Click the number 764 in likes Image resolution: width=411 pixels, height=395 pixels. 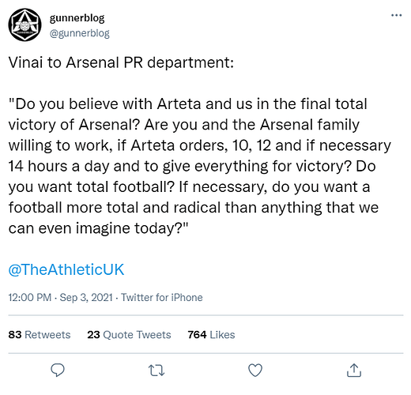point(197,335)
